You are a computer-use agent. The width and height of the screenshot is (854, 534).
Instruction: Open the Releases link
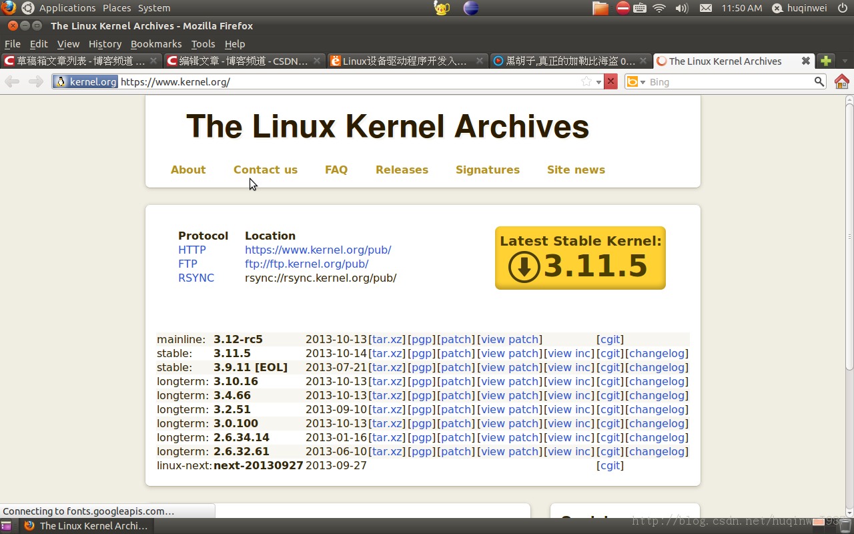(402, 170)
